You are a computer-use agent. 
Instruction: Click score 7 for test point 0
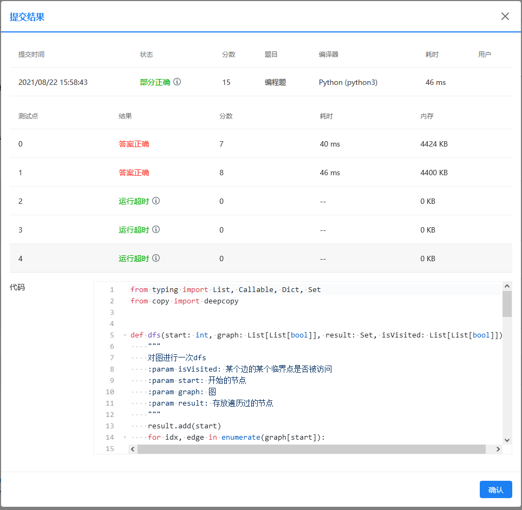point(221,144)
